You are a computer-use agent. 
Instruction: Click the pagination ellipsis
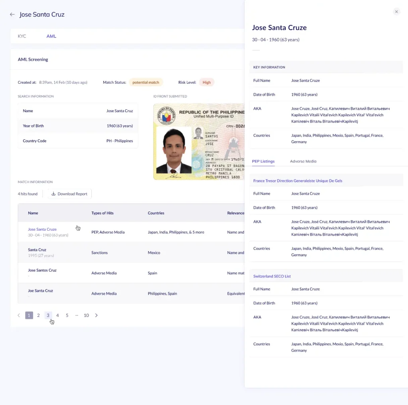(76, 315)
